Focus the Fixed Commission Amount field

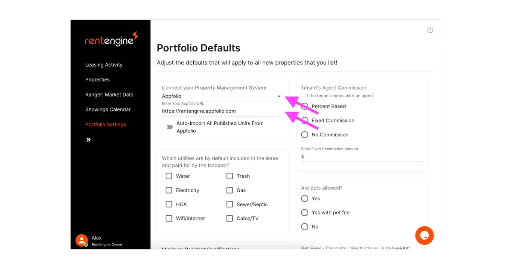point(363,157)
